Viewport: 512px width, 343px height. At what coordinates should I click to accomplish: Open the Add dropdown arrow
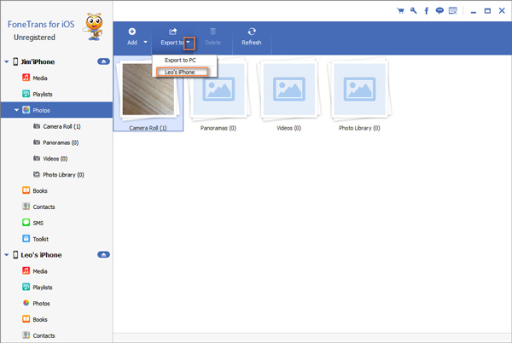(x=146, y=42)
